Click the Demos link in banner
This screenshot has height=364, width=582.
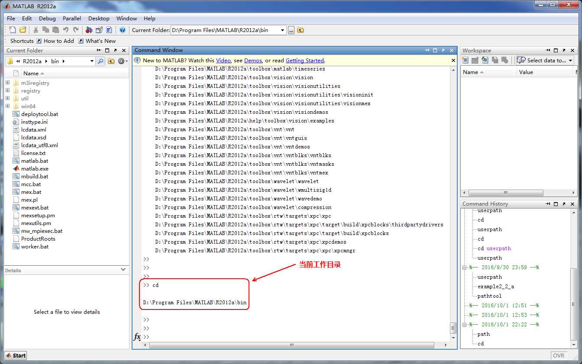[253, 60]
